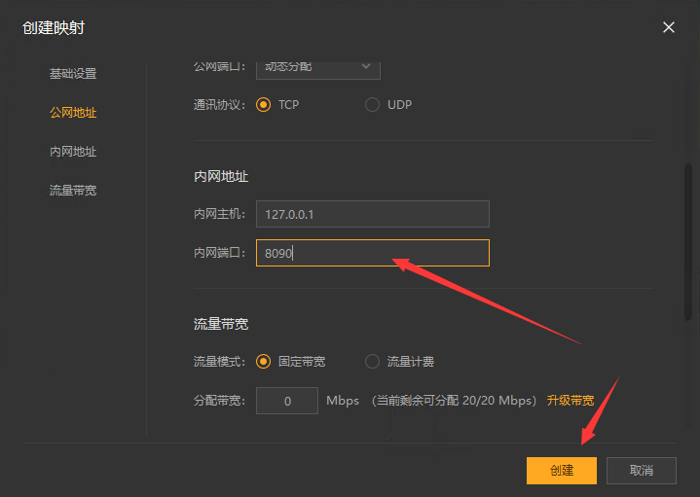The image size is (700, 497).
Task: Click the 流量带宽 section heading in form
Action: 221,324
